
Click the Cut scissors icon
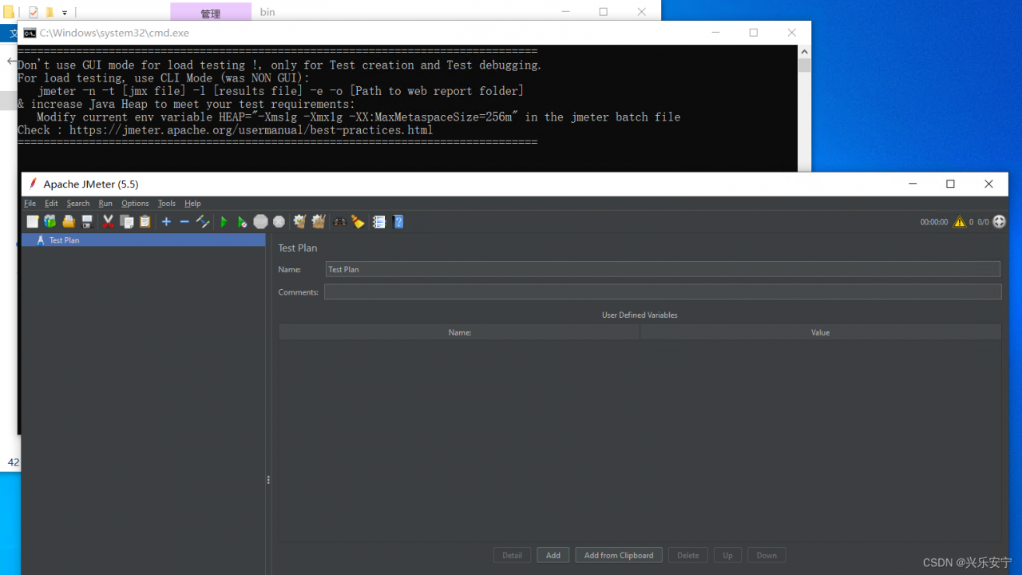tap(109, 222)
